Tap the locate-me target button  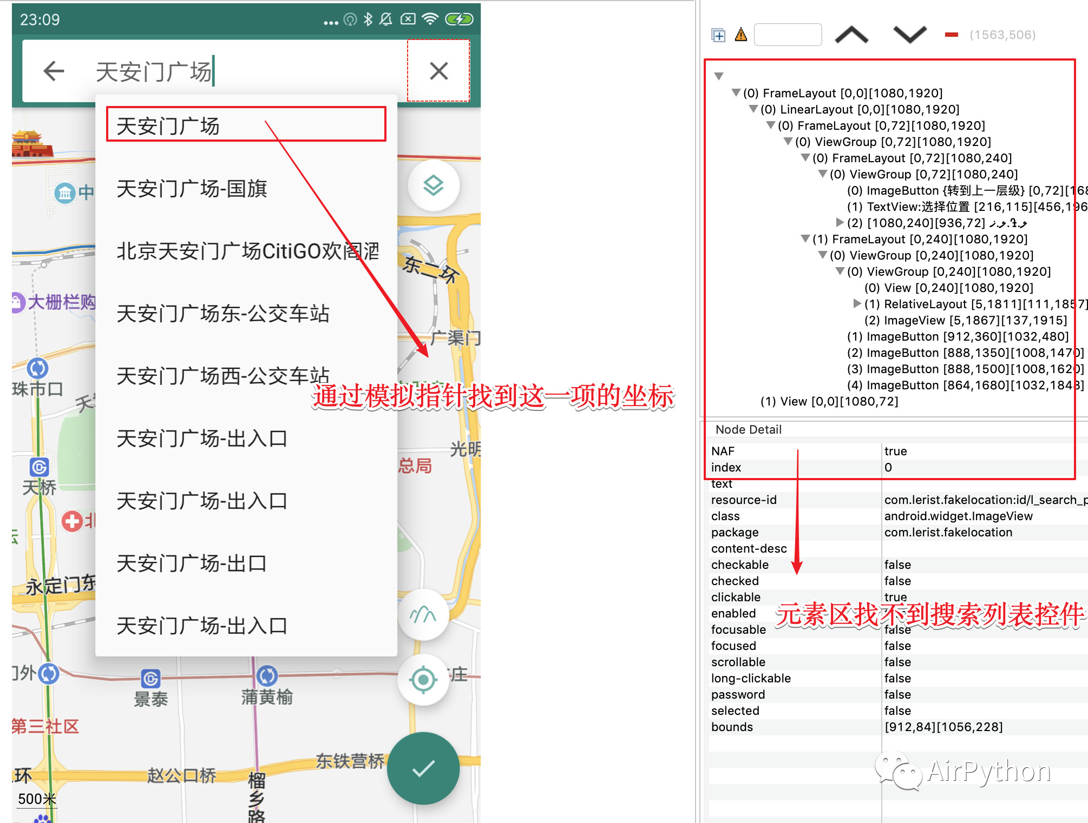point(423,680)
